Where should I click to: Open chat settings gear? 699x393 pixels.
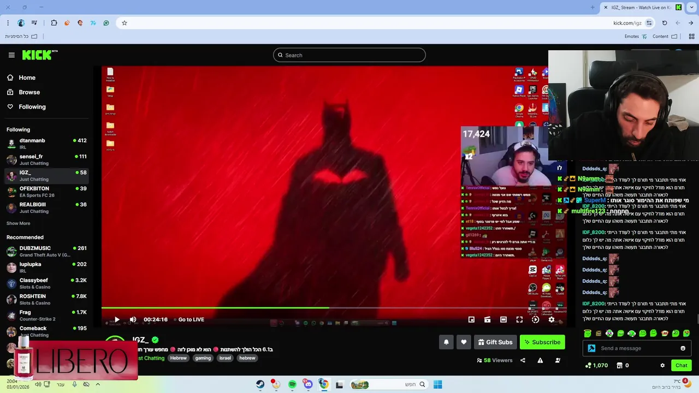(x=662, y=366)
